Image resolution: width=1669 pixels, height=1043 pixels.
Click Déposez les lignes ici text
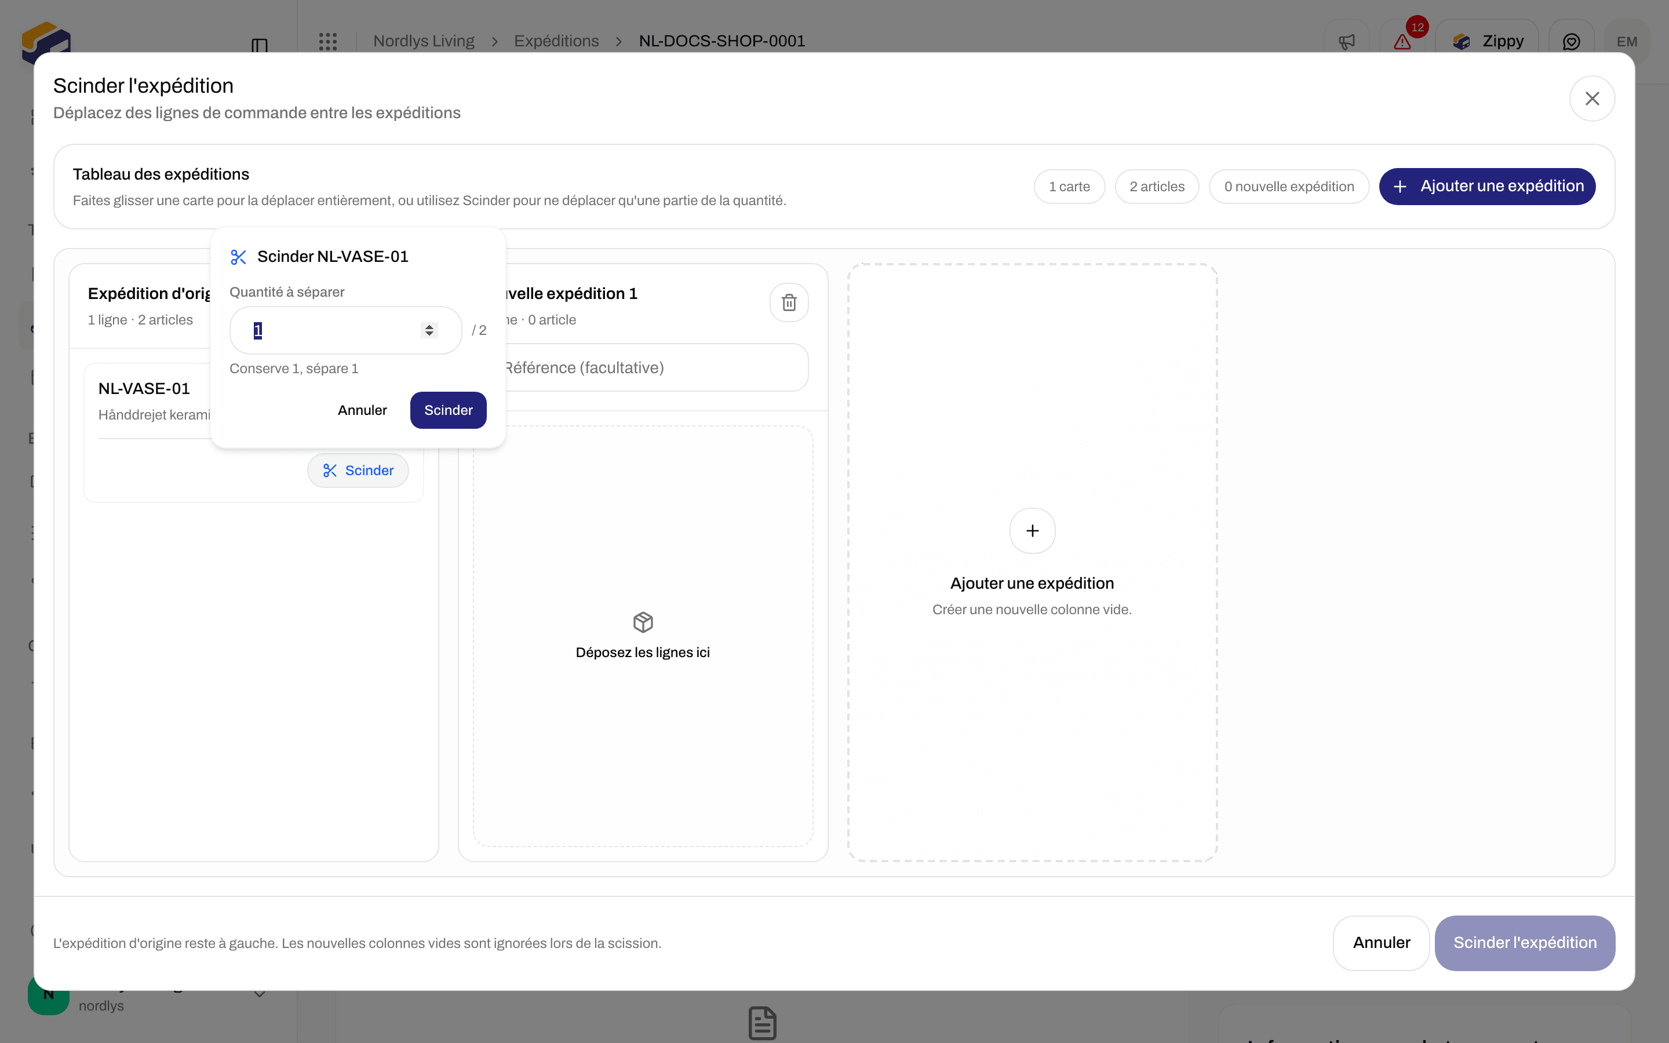click(x=643, y=652)
